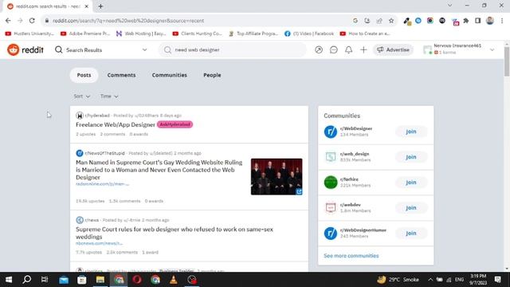Switch to the Comments tab

point(121,75)
